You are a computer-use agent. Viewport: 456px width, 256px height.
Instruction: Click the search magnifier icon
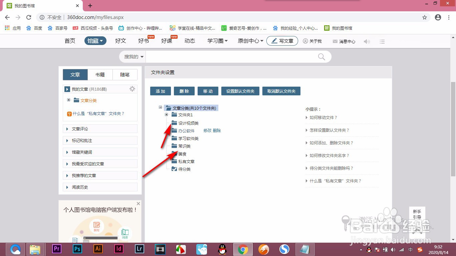point(321,57)
